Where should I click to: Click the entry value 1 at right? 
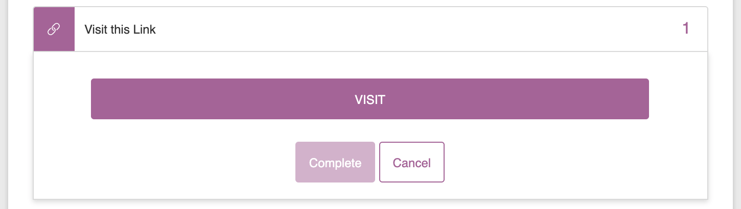(x=686, y=29)
